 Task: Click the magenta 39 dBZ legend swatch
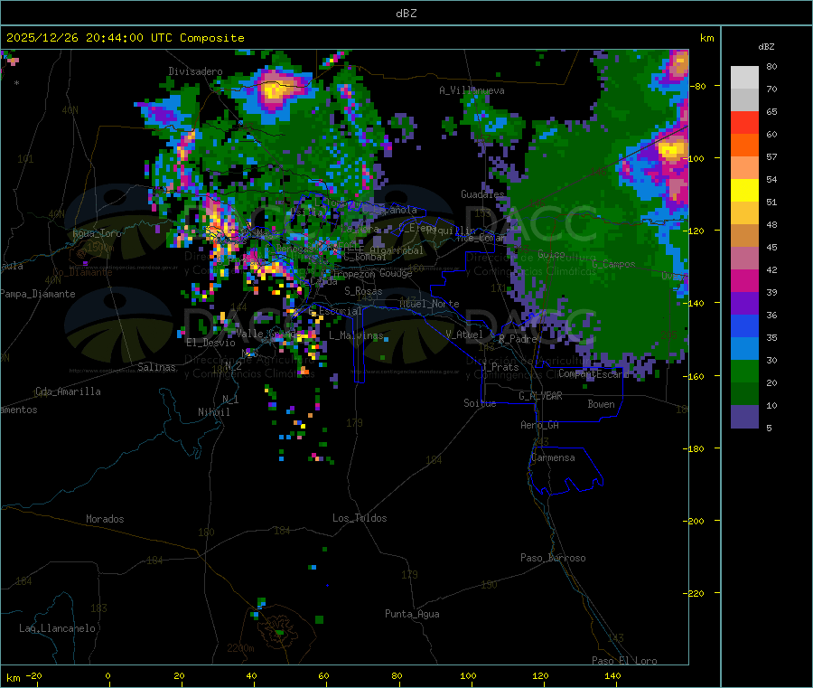pyautogui.click(x=744, y=280)
